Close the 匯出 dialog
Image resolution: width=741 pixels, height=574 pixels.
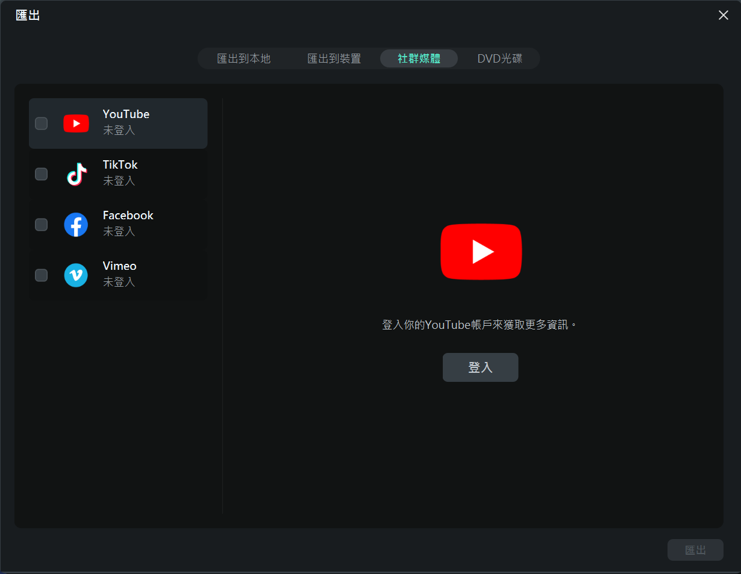[x=724, y=15]
